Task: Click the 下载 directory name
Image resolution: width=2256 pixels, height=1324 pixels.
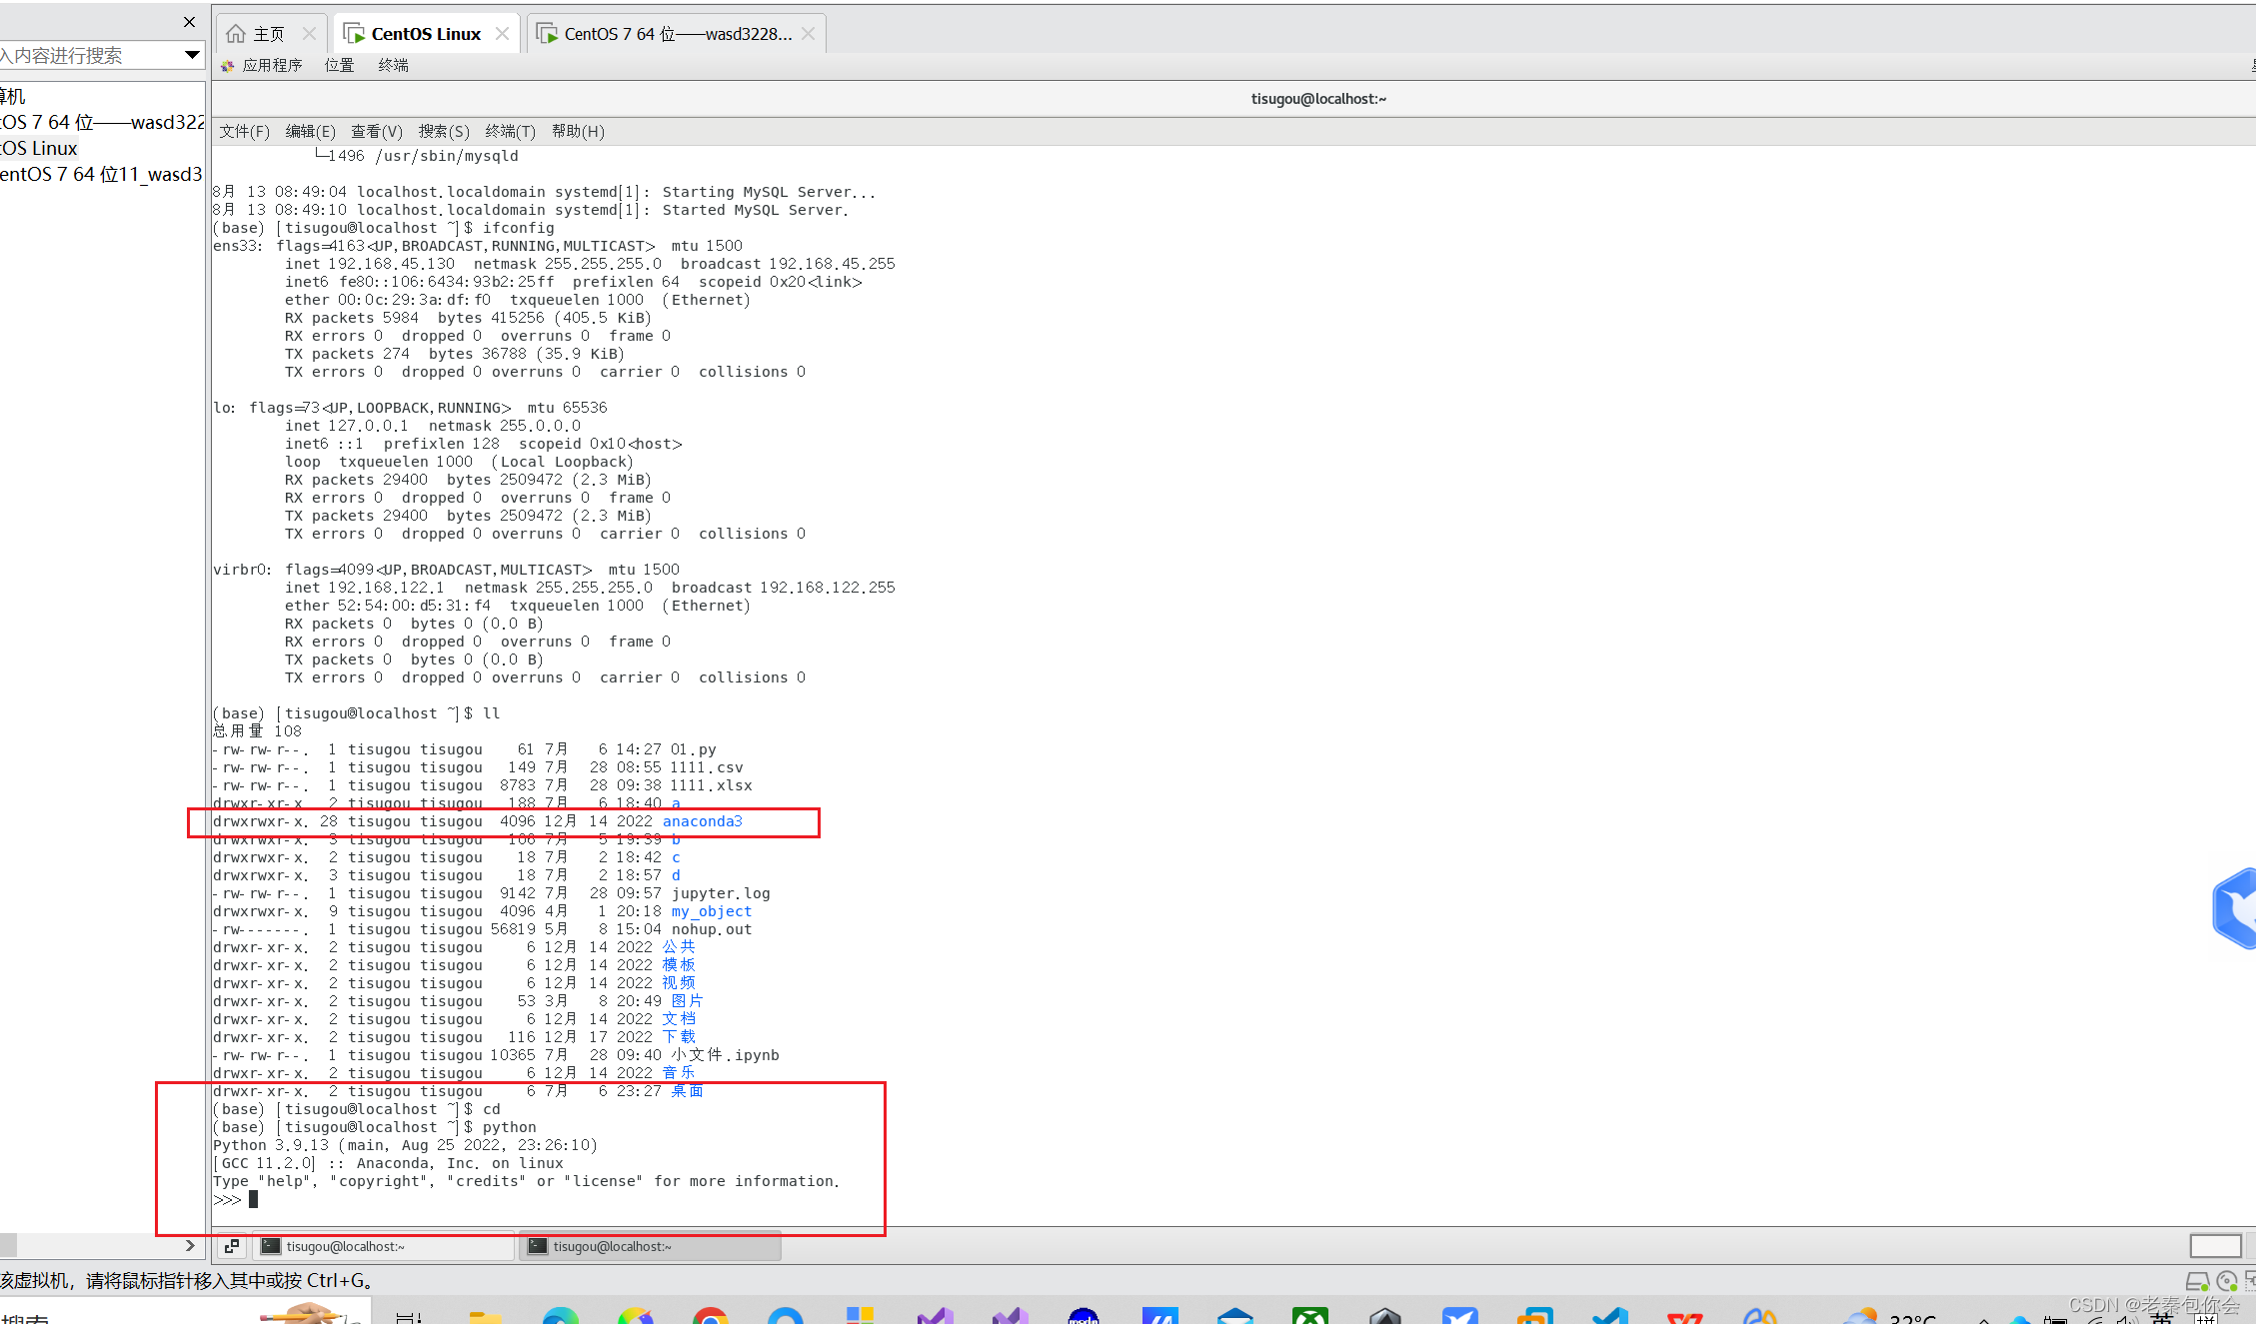Action: pos(679,1037)
